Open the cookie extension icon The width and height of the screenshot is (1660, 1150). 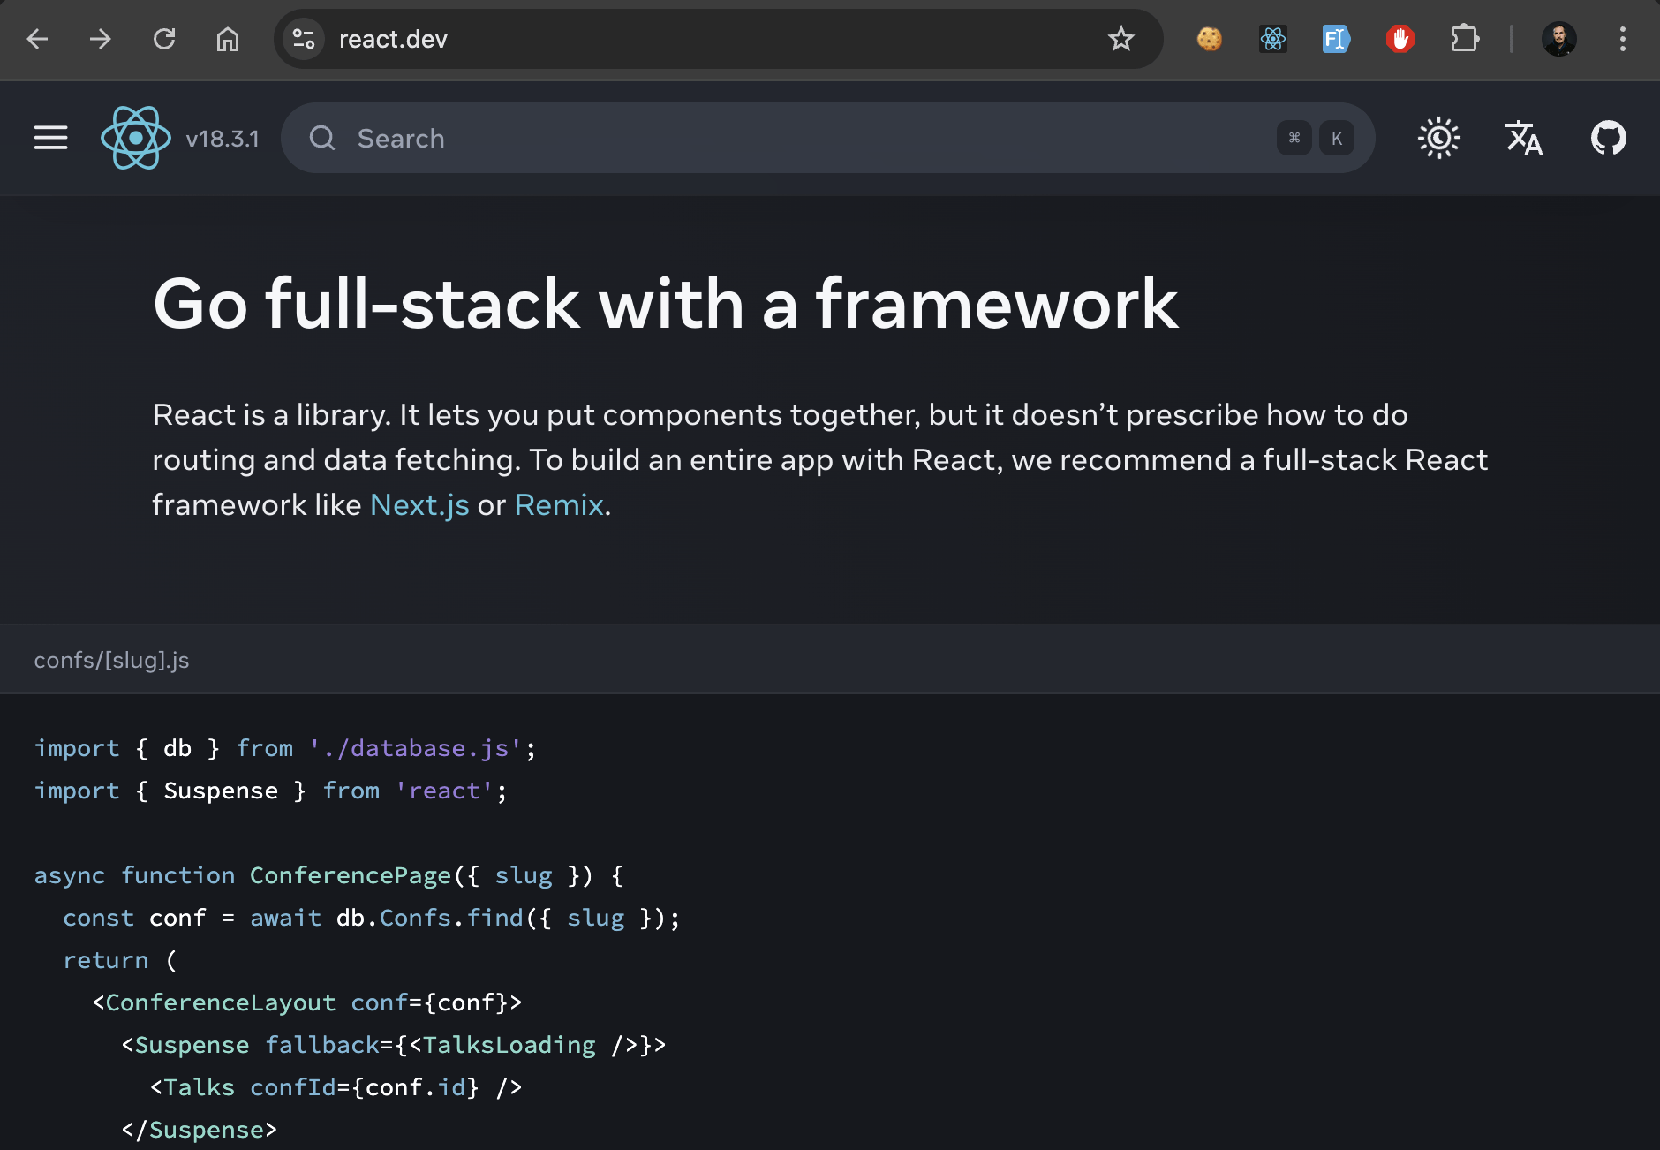pyautogui.click(x=1209, y=39)
